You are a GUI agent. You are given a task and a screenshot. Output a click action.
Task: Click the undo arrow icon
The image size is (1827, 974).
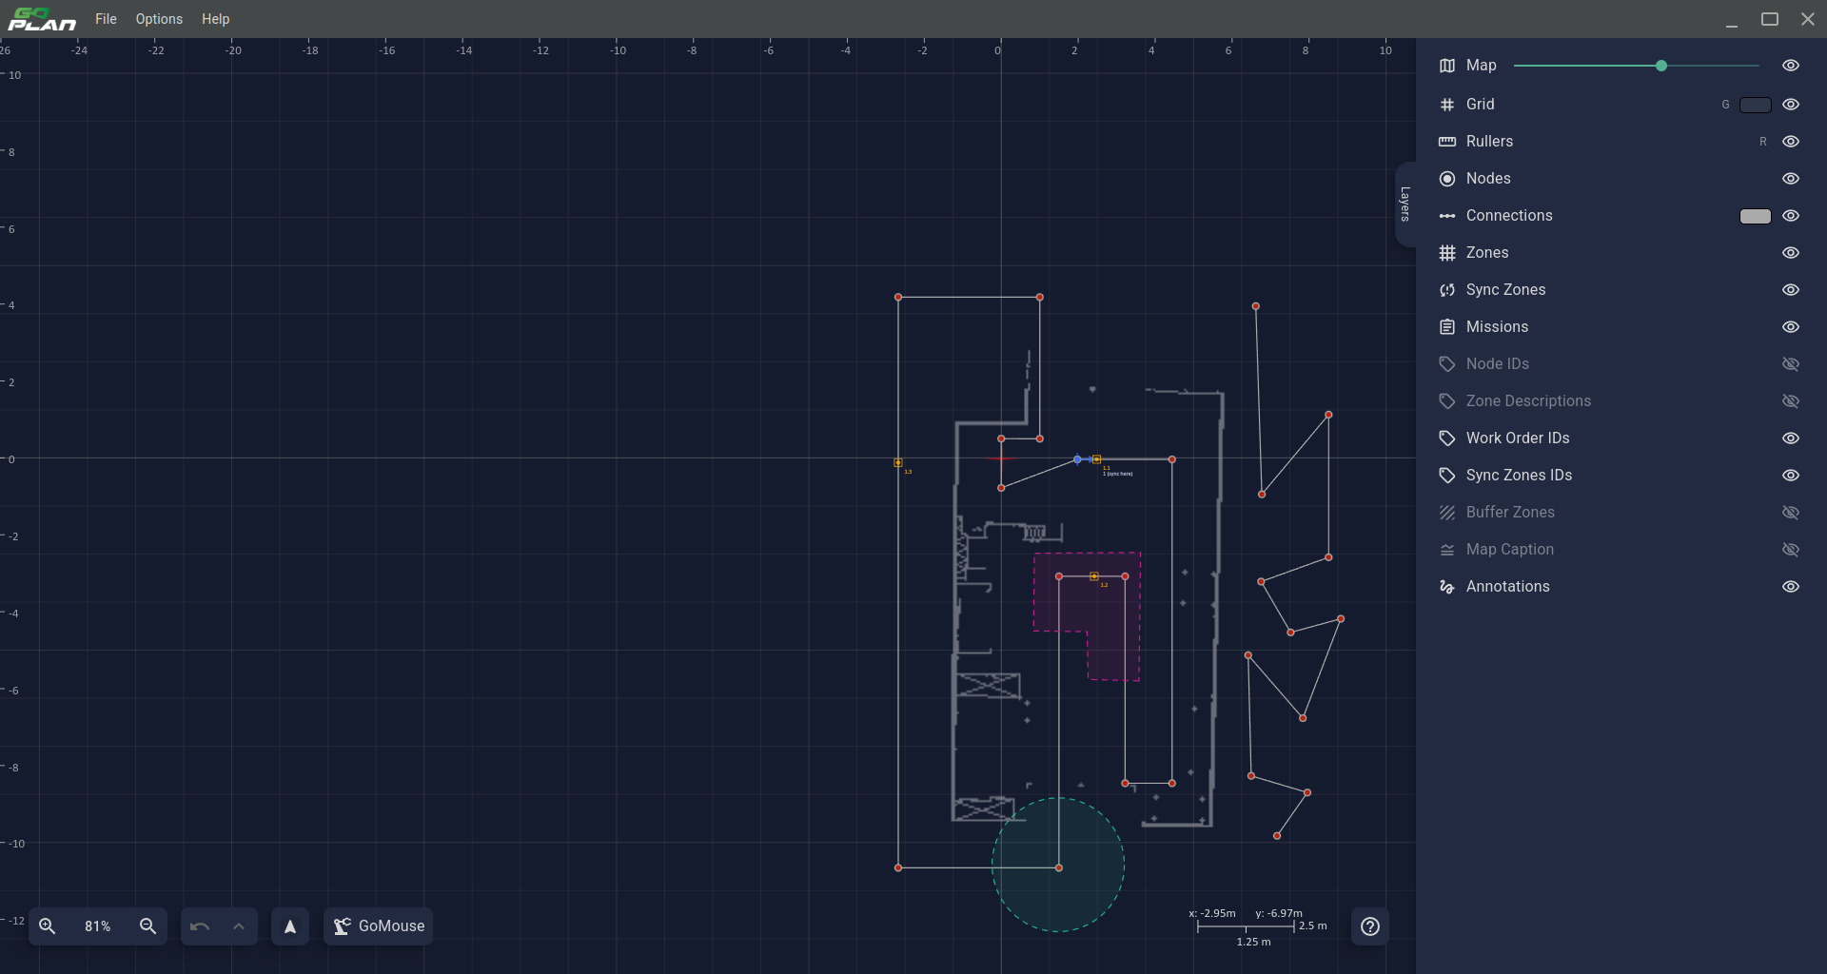point(200,926)
